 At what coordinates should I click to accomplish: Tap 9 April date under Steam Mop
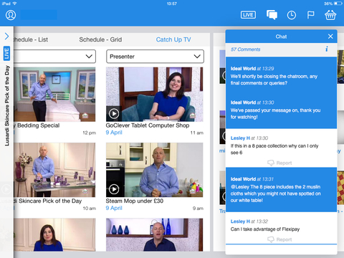click(x=114, y=208)
